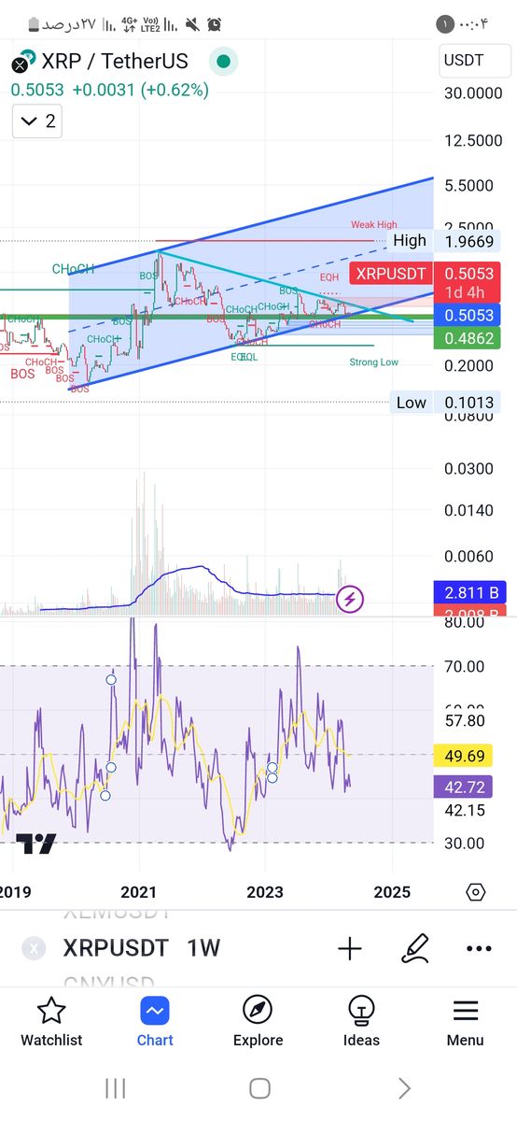
Task: Go to the Ideas tab
Action: point(361,1021)
